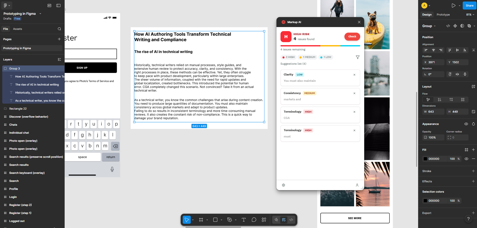Click the fill color swatch 000000
Viewport: 477px width, 228px height.
425,159
